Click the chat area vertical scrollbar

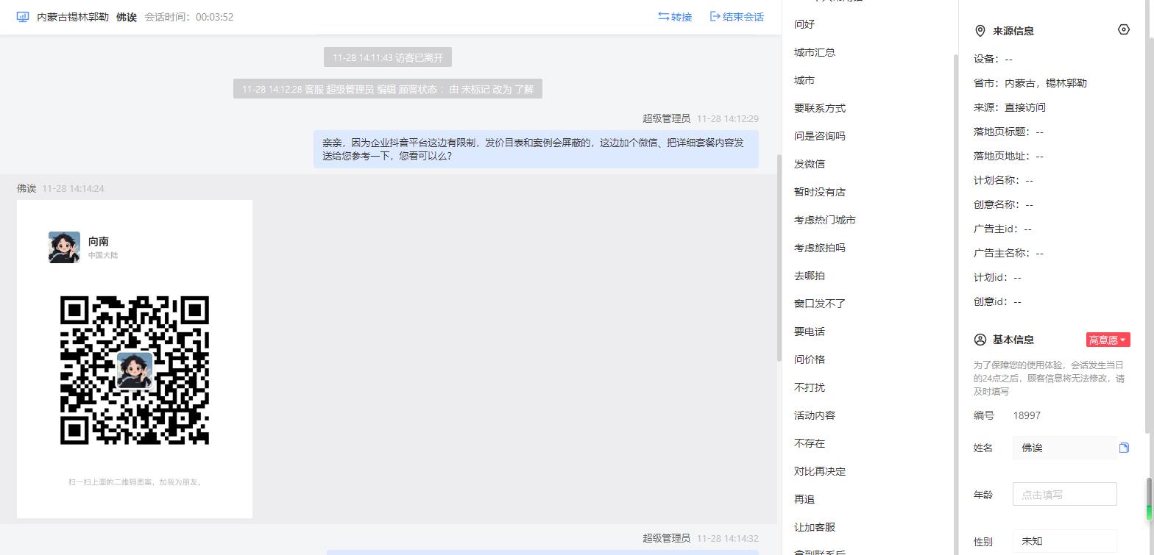[x=779, y=257]
